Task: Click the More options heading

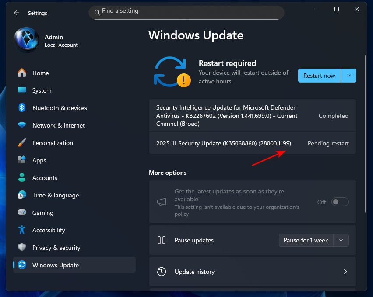Action: click(x=168, y=173)
